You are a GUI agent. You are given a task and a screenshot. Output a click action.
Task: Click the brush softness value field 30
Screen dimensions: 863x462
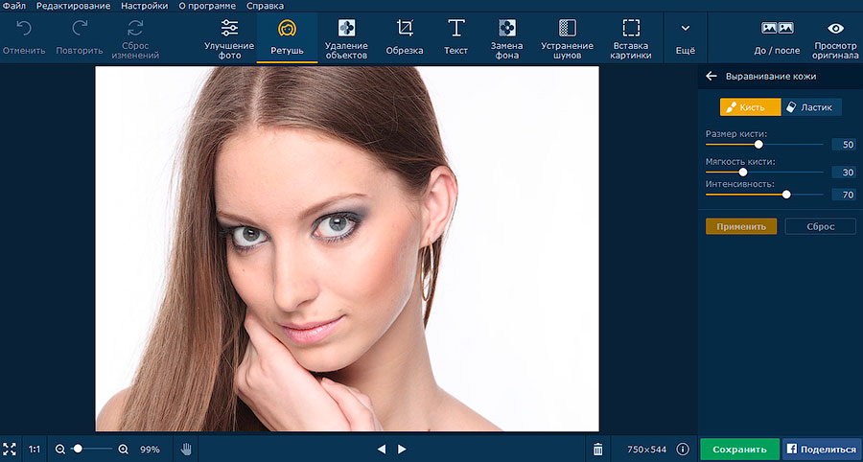844,173
